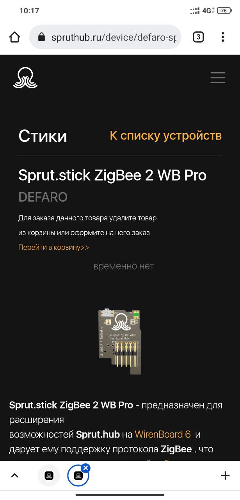Select the active highlighted tab in strip
The height and width of the screenshot is (500, 240).
[78, 475]
